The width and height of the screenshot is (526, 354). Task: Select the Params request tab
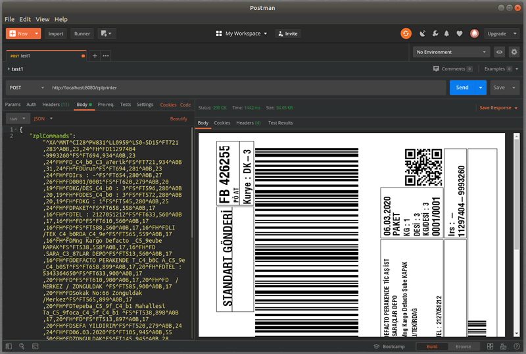[x=12, y=105]
